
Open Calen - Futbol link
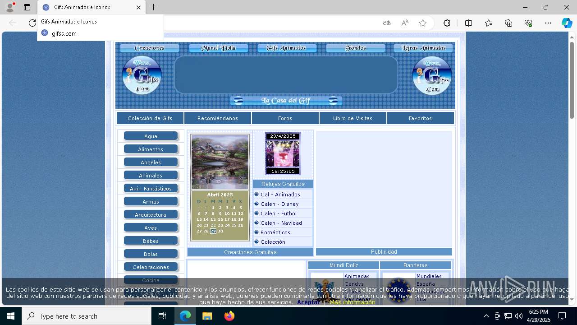pyautogui.click(x=279, y=214)
